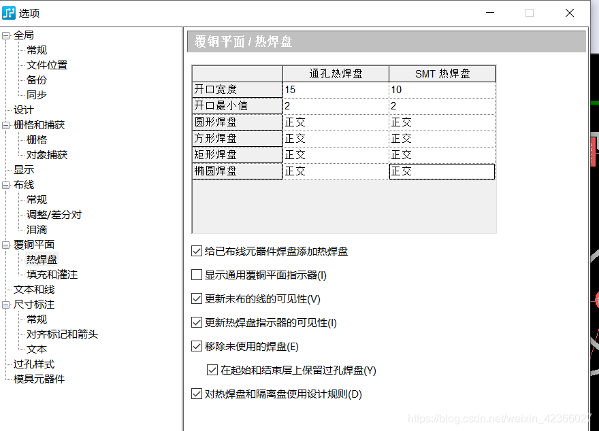This screenshot has height=431, width=599.
Task: Open 方形焊盘 通孔热焊盘 正交 cell
Action: pos(336,139)
